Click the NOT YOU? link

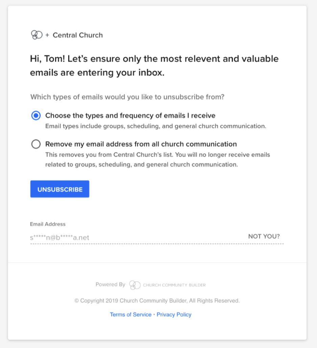tap(264, 236)
